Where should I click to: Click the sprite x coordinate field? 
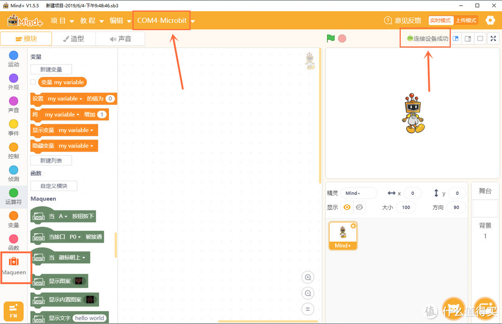click(x=413, y=193)
